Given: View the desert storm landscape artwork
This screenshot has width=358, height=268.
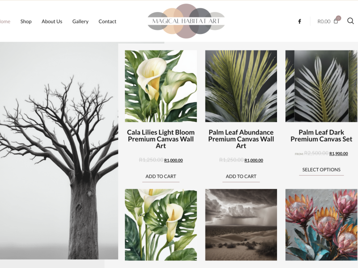Looking at the screenshot, I should 241,225.
